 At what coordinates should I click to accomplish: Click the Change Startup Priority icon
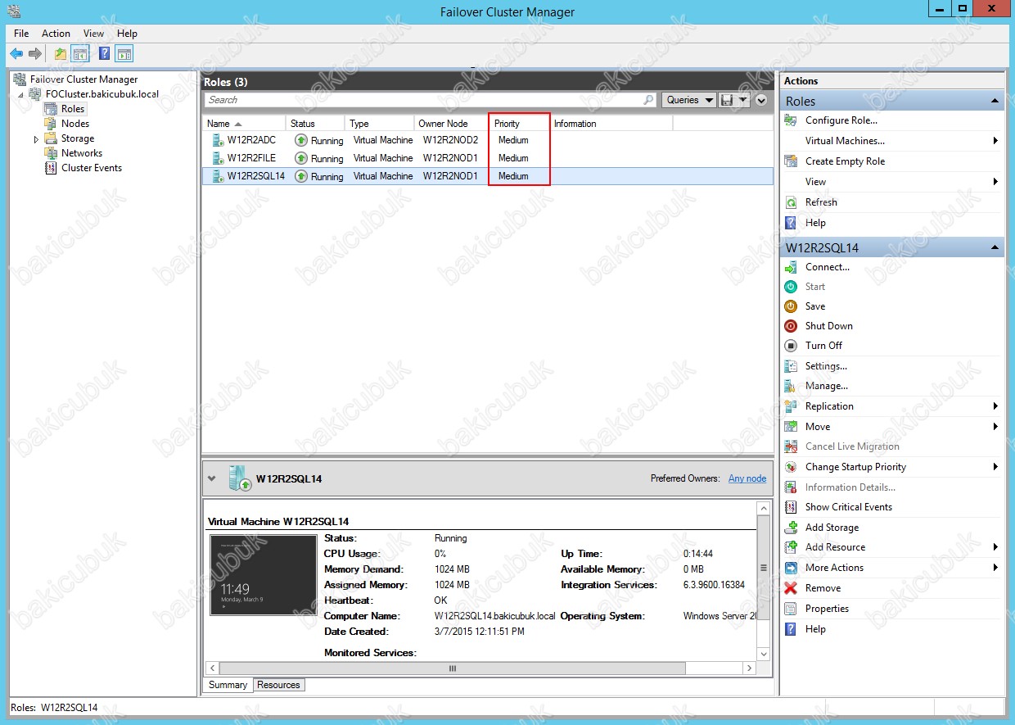[791, 467]
